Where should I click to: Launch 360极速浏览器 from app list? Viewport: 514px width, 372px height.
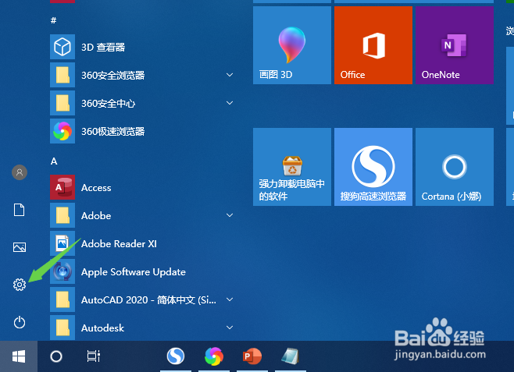[142, 131]
